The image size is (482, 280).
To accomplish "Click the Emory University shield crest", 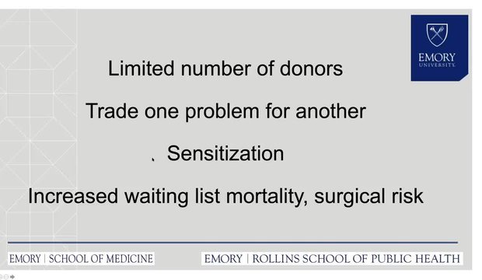I will (x=437, y=35).
